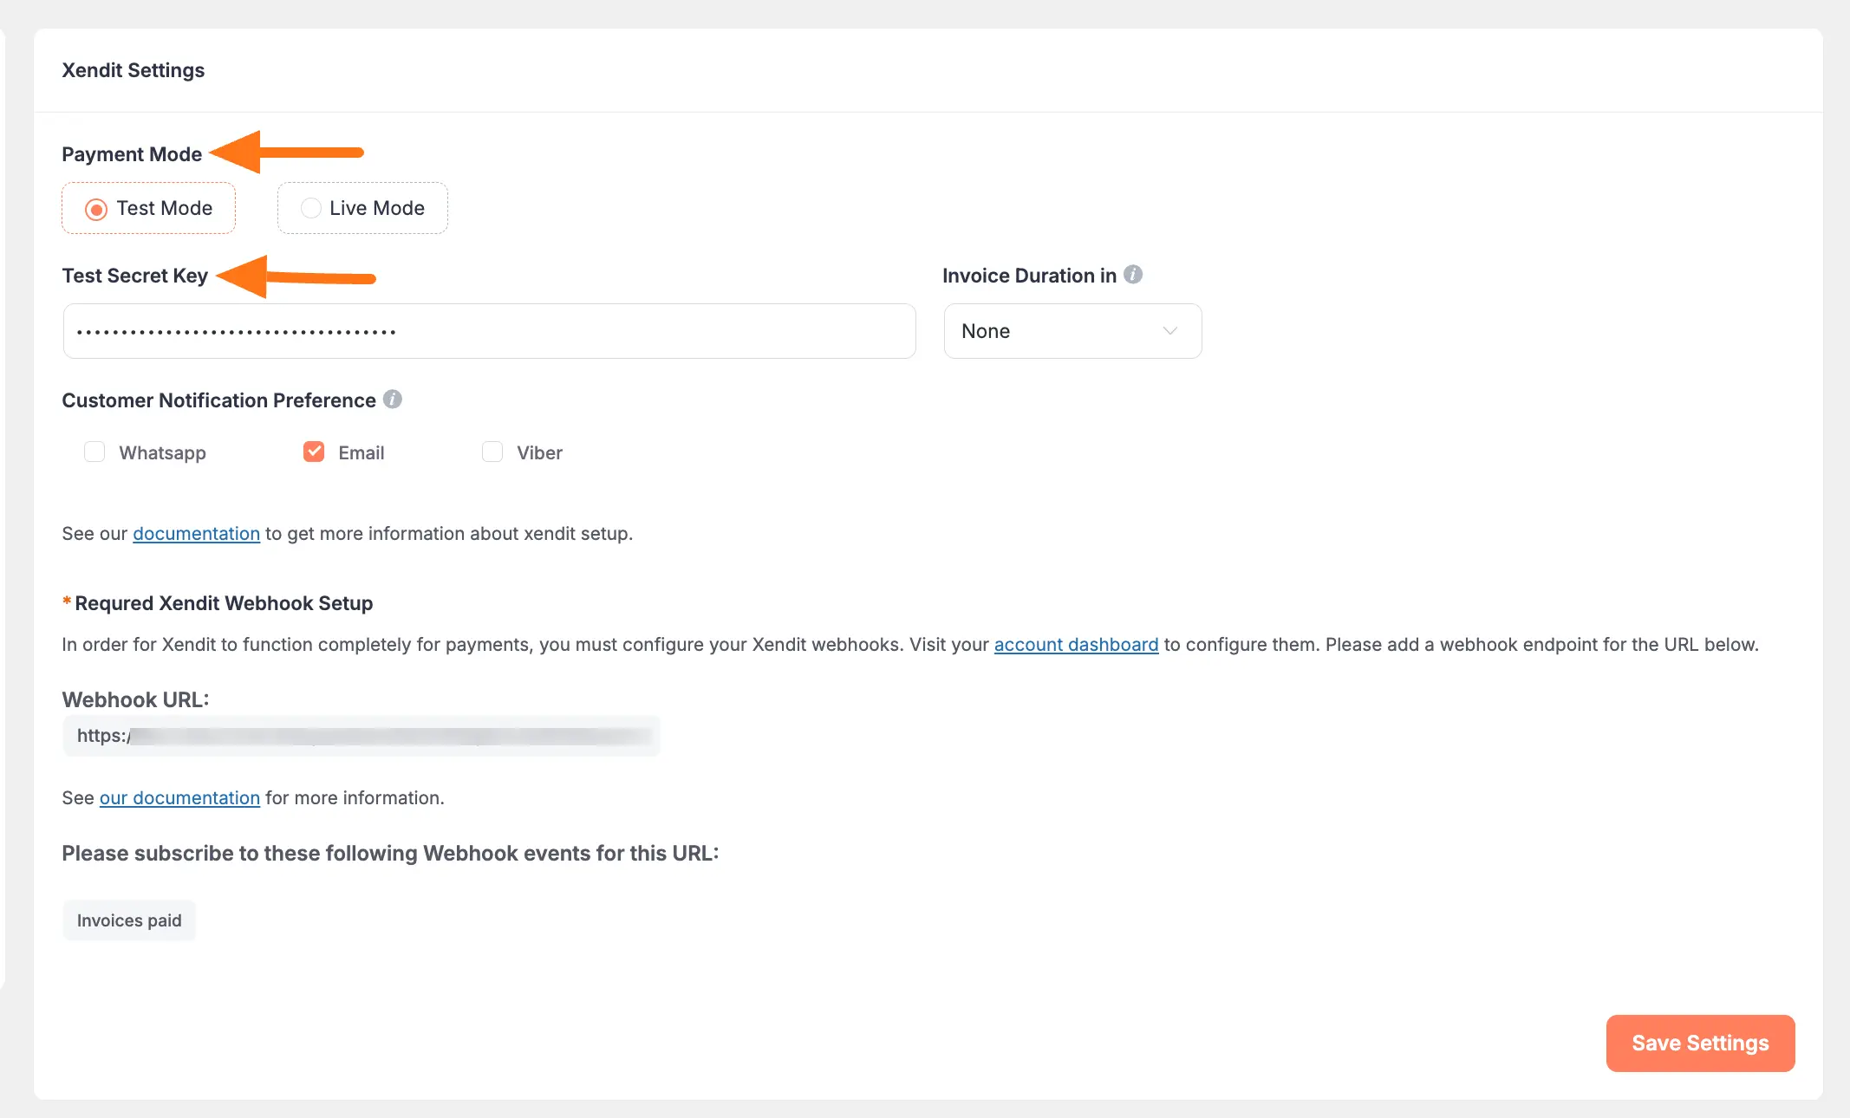Select the Webhook URL field
This screenshot has height=1118, width=1850.
click(x=362, y=735)
